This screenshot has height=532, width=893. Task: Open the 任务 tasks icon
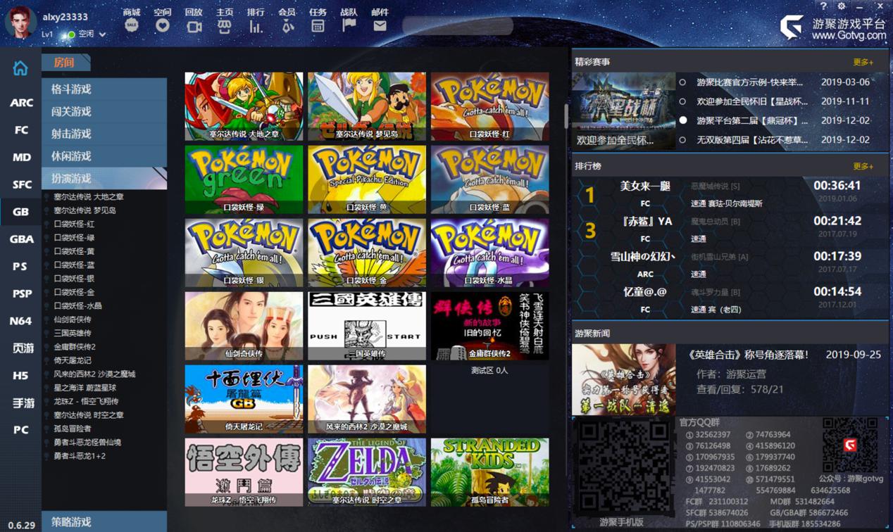[318, 26]
